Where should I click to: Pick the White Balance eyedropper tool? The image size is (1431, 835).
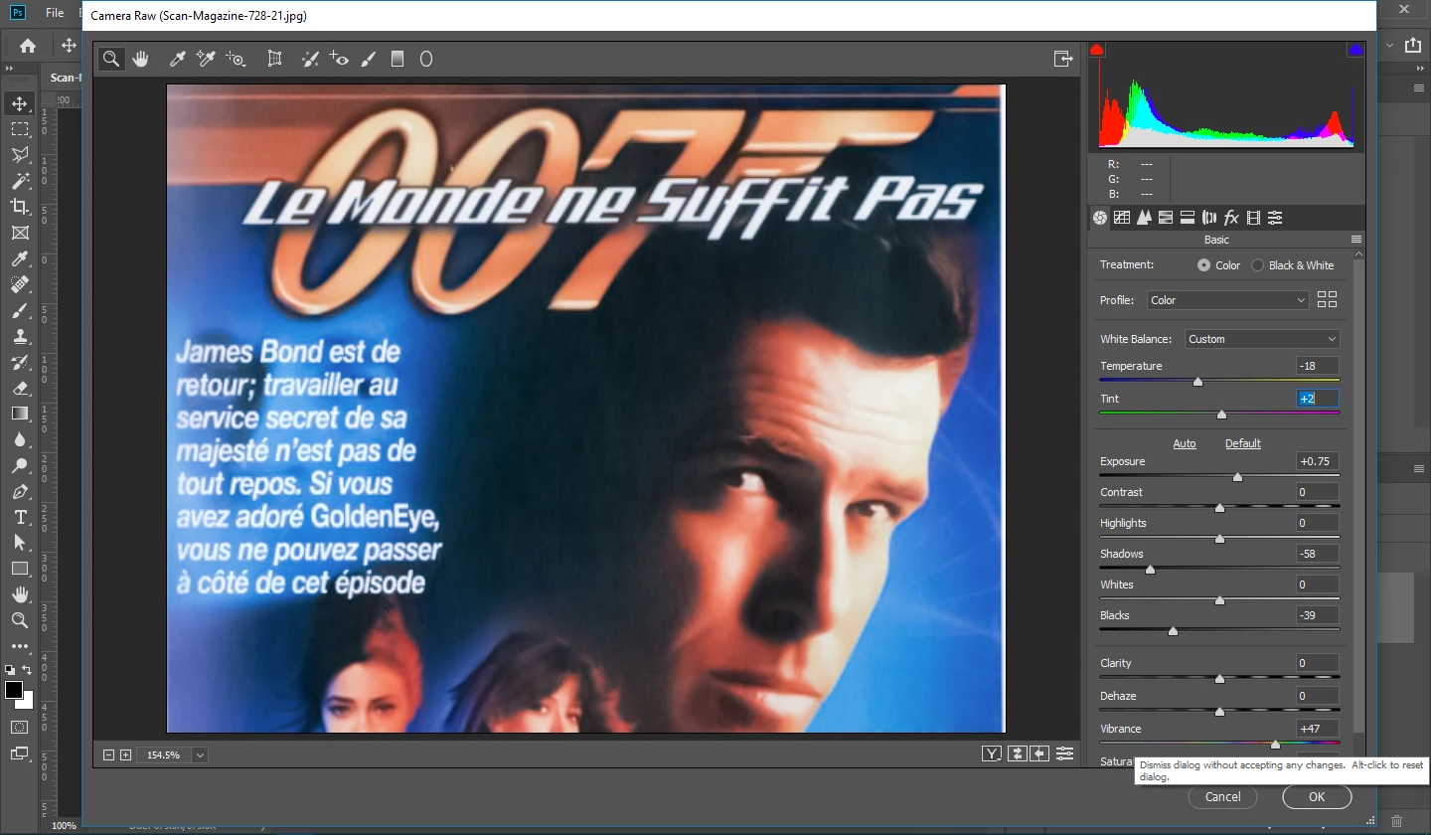178,59
